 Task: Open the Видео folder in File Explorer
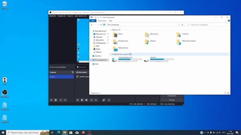pos(115,35)
